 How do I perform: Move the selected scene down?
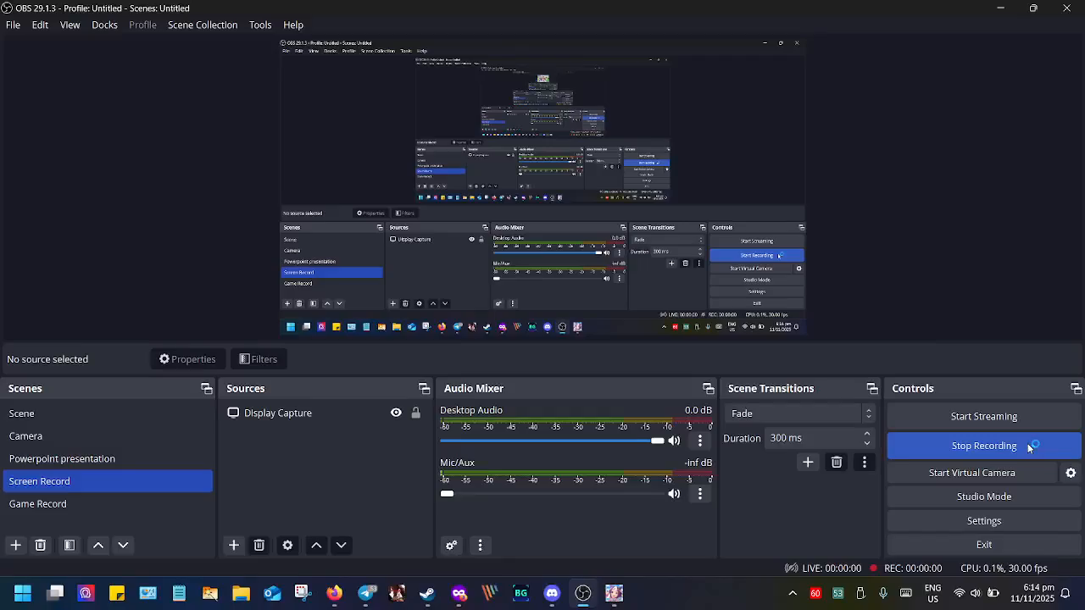click(x=123, y=546)
